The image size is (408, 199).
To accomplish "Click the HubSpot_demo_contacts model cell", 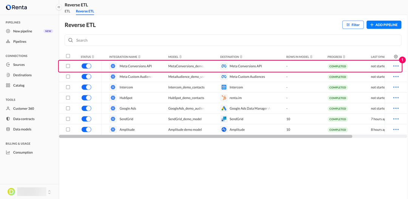I will point(186,98).
